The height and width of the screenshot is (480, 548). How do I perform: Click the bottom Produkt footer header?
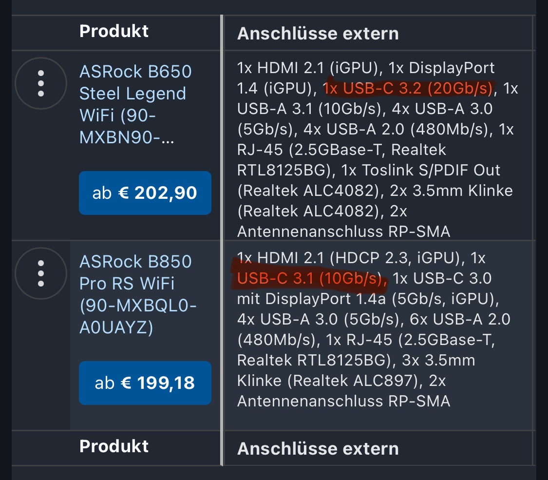(114, 446)
